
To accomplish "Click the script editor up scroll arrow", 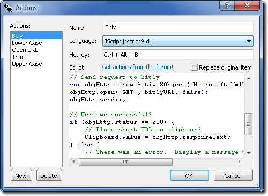I will (x=249, y=78).
